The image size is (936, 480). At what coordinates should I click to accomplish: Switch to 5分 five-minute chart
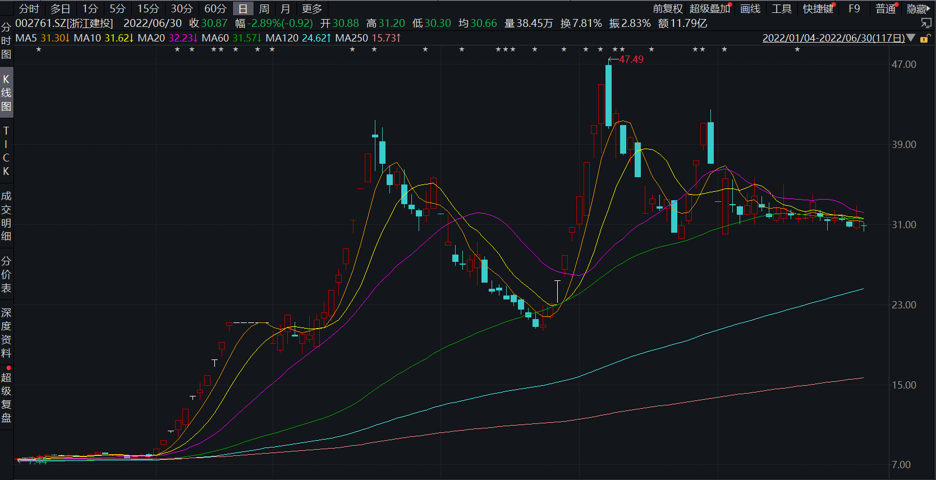click(117, 8)
